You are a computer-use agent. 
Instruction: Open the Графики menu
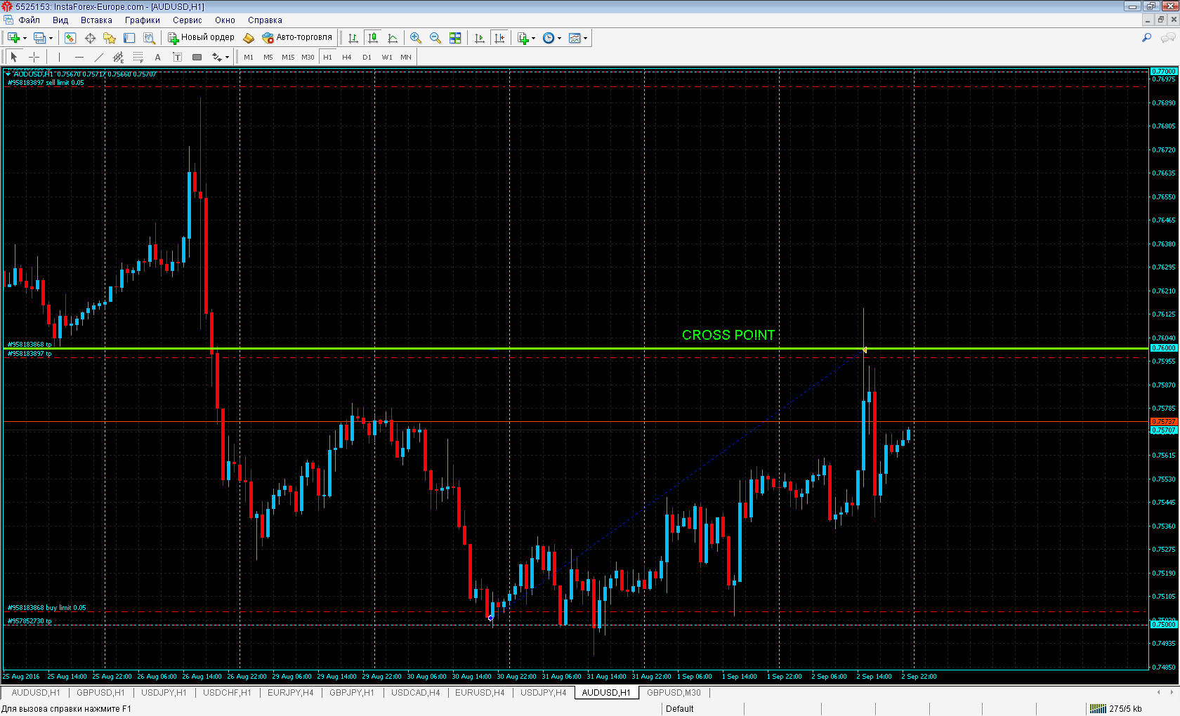[x=142, y=20]
